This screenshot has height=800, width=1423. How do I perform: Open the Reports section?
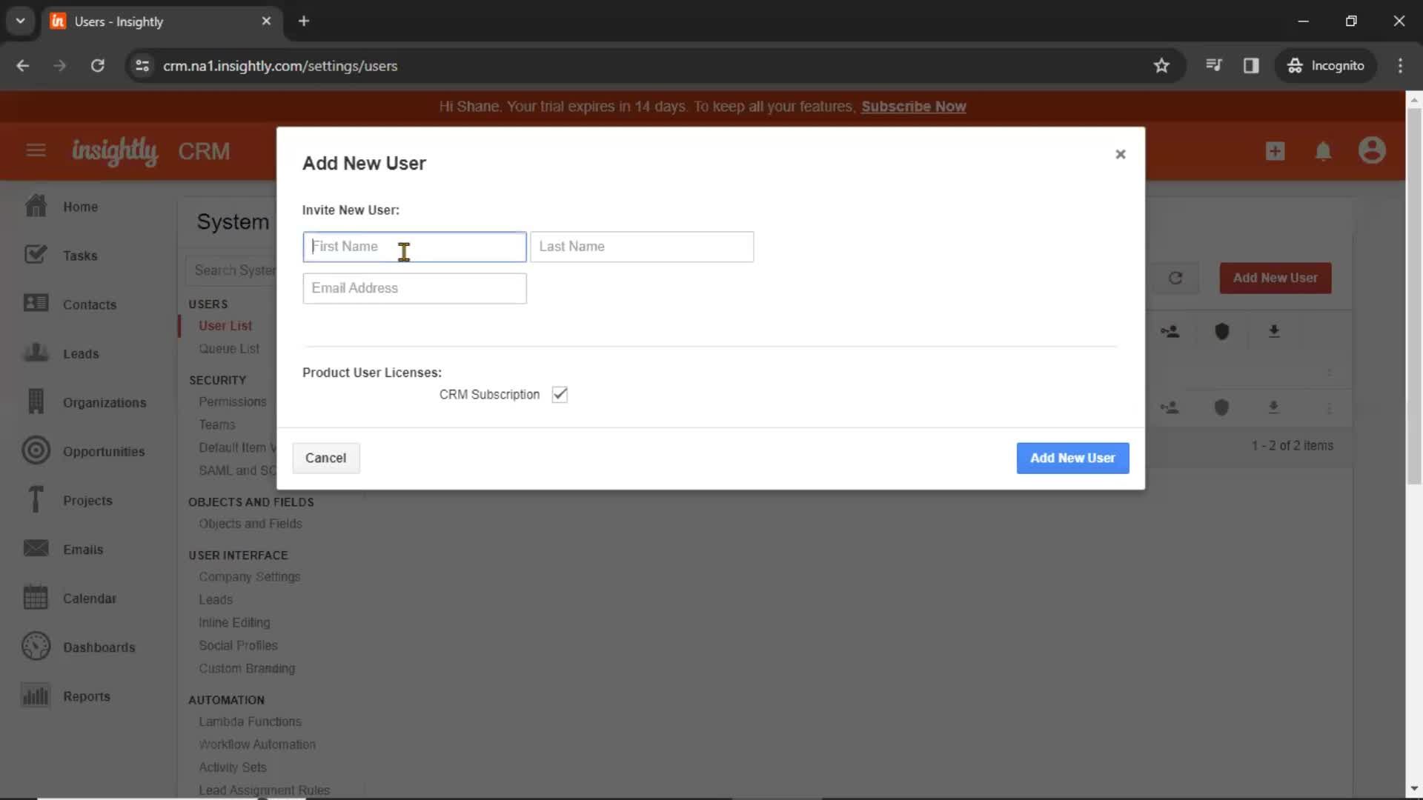click(87, 696)
